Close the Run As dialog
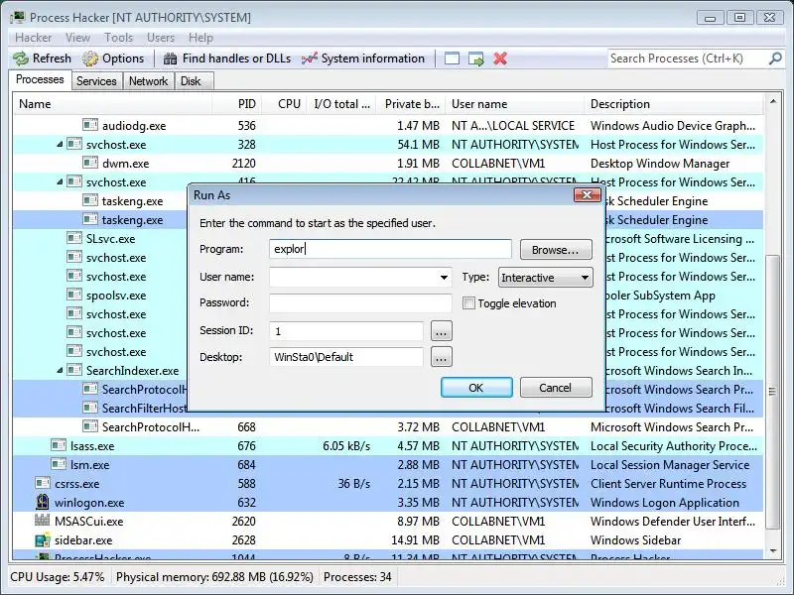This screenshot has height=595, width=794. coord(587,194)
